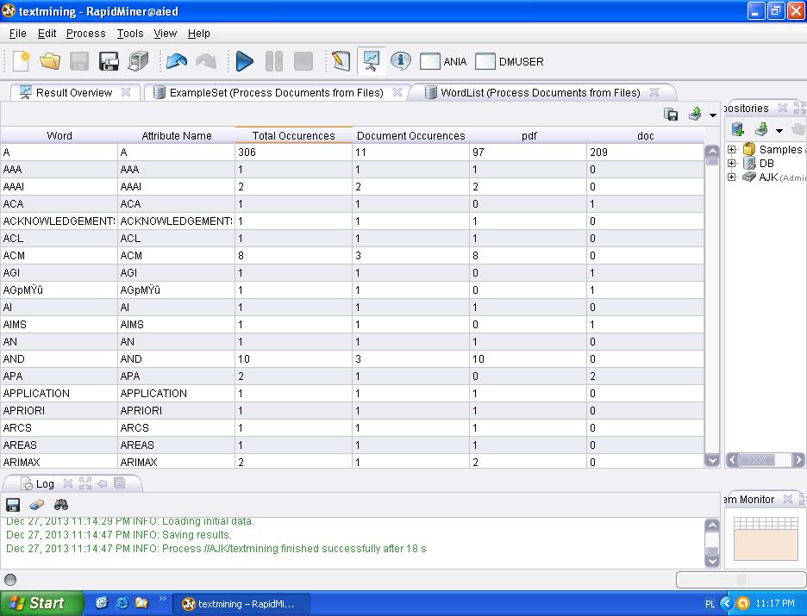
Task: Click the log scroll up arrow
Action: click(712, 525)
